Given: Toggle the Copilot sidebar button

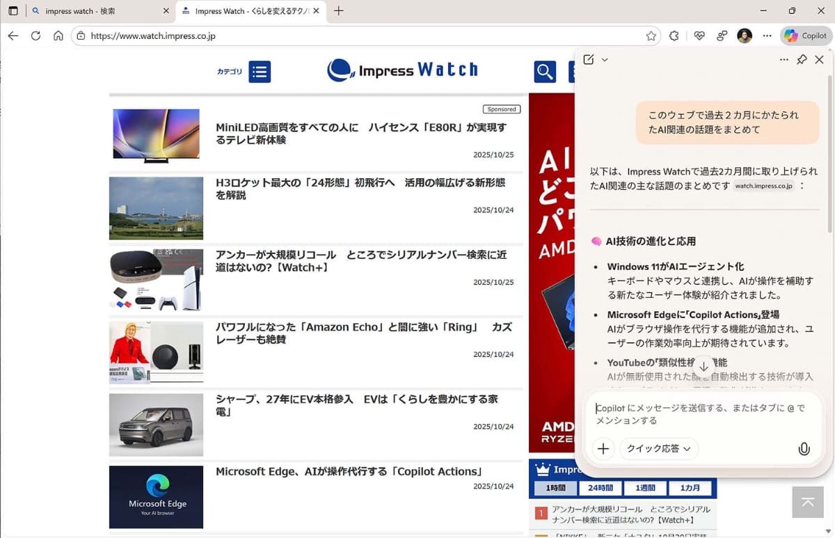Looking at the screenshot, I should click(x=805, y=35).
